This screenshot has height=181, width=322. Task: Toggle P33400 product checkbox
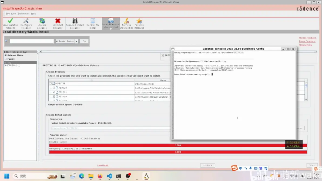[x=54, y=97]
